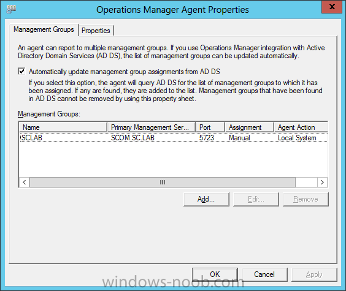Click the Apply button
Screen dimensions: 346x291
[x=314, y=274]
